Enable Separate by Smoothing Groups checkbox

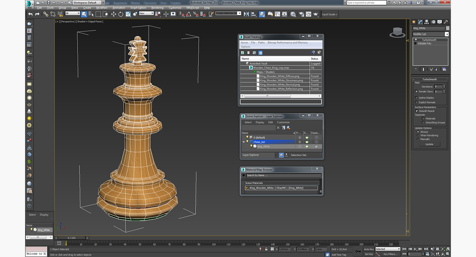(423, 122)
